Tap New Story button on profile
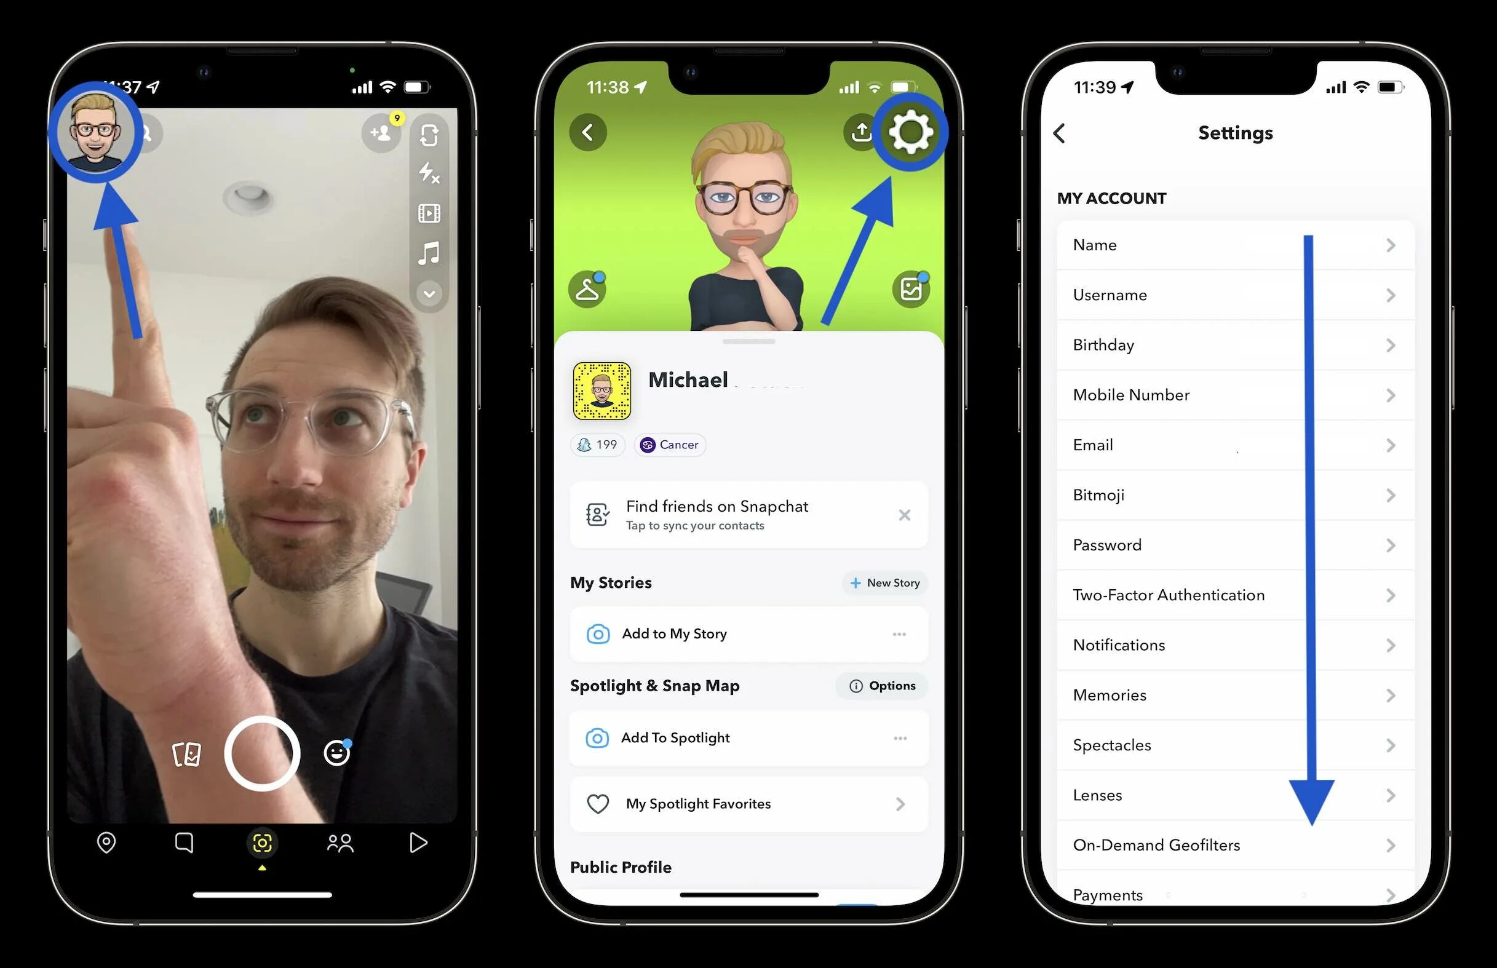 [887, 582]
